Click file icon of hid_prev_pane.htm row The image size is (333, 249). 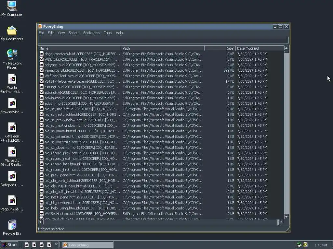coord(42,175)
